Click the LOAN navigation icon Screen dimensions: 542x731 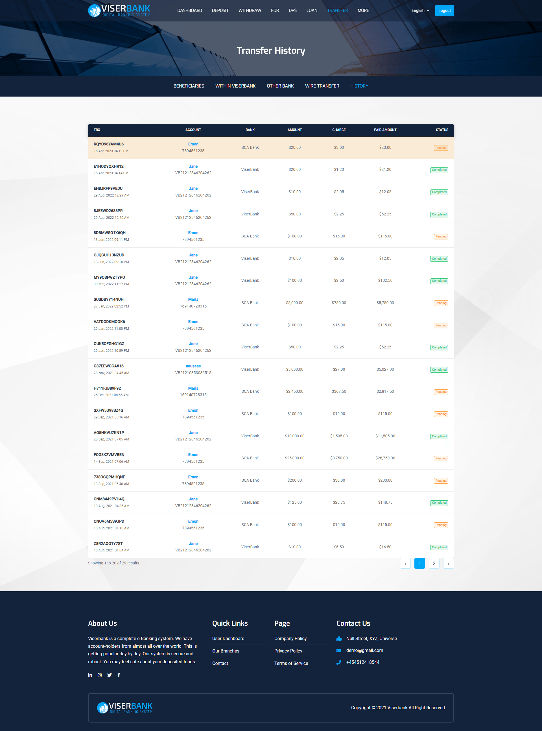(x=312, y=10)
